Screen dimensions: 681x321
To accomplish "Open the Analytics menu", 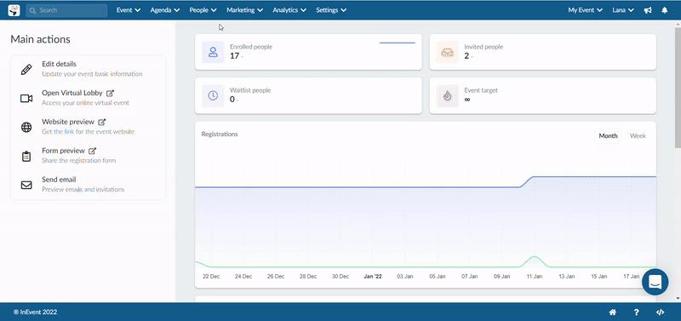I will tap(289, 10).
